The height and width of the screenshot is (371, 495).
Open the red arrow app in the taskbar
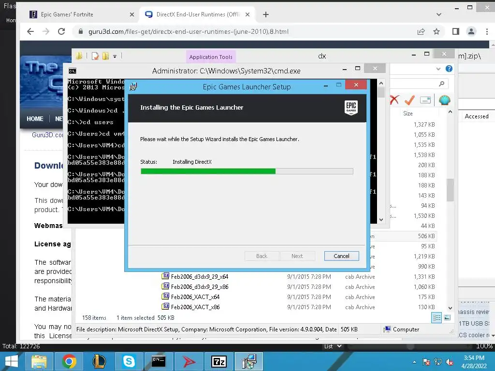189,361
